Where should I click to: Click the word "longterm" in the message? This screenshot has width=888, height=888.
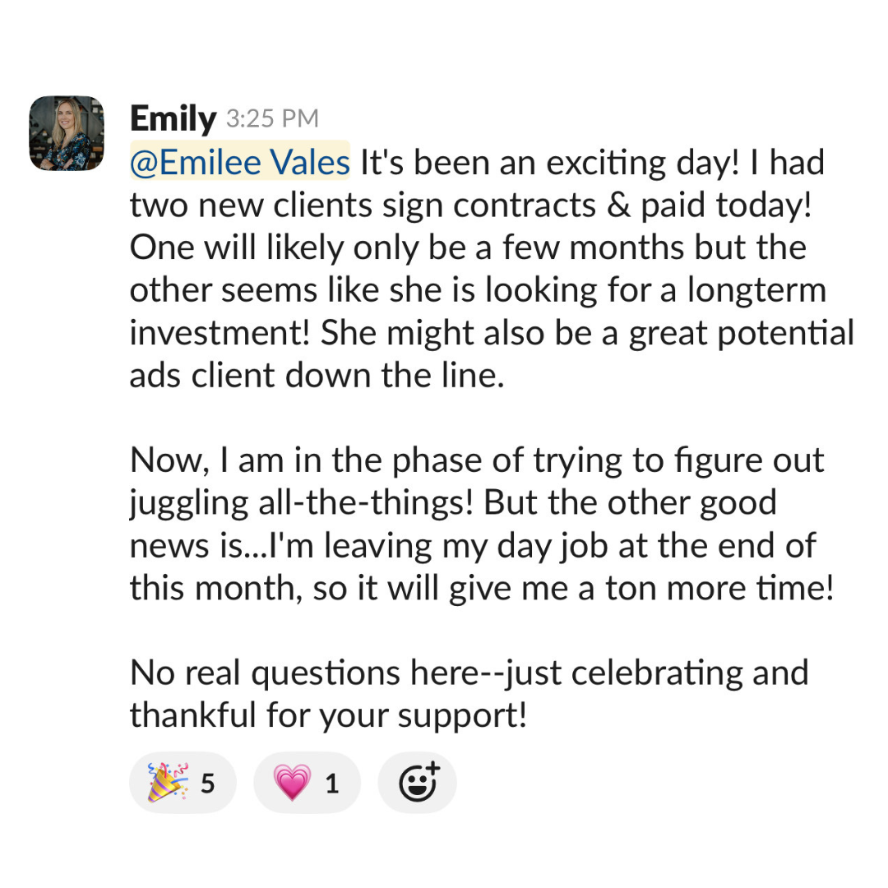click(x=756, y=291)
